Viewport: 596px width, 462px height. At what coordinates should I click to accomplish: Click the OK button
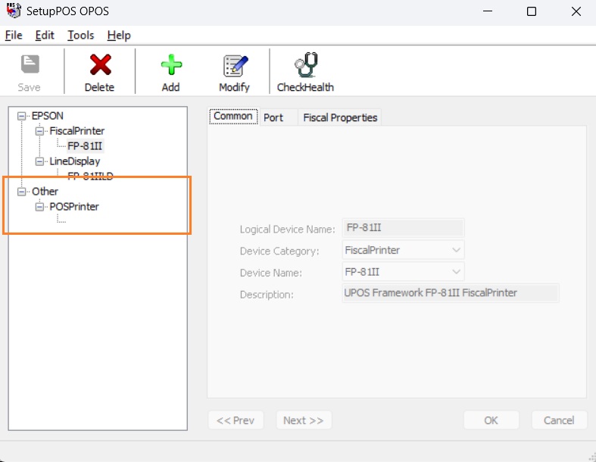coord(491,420)
